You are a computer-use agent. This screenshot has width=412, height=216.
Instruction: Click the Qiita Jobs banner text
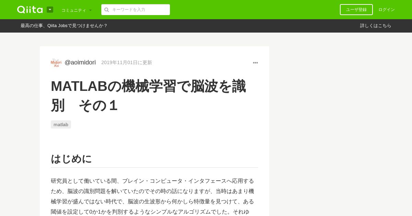point(64,26)
